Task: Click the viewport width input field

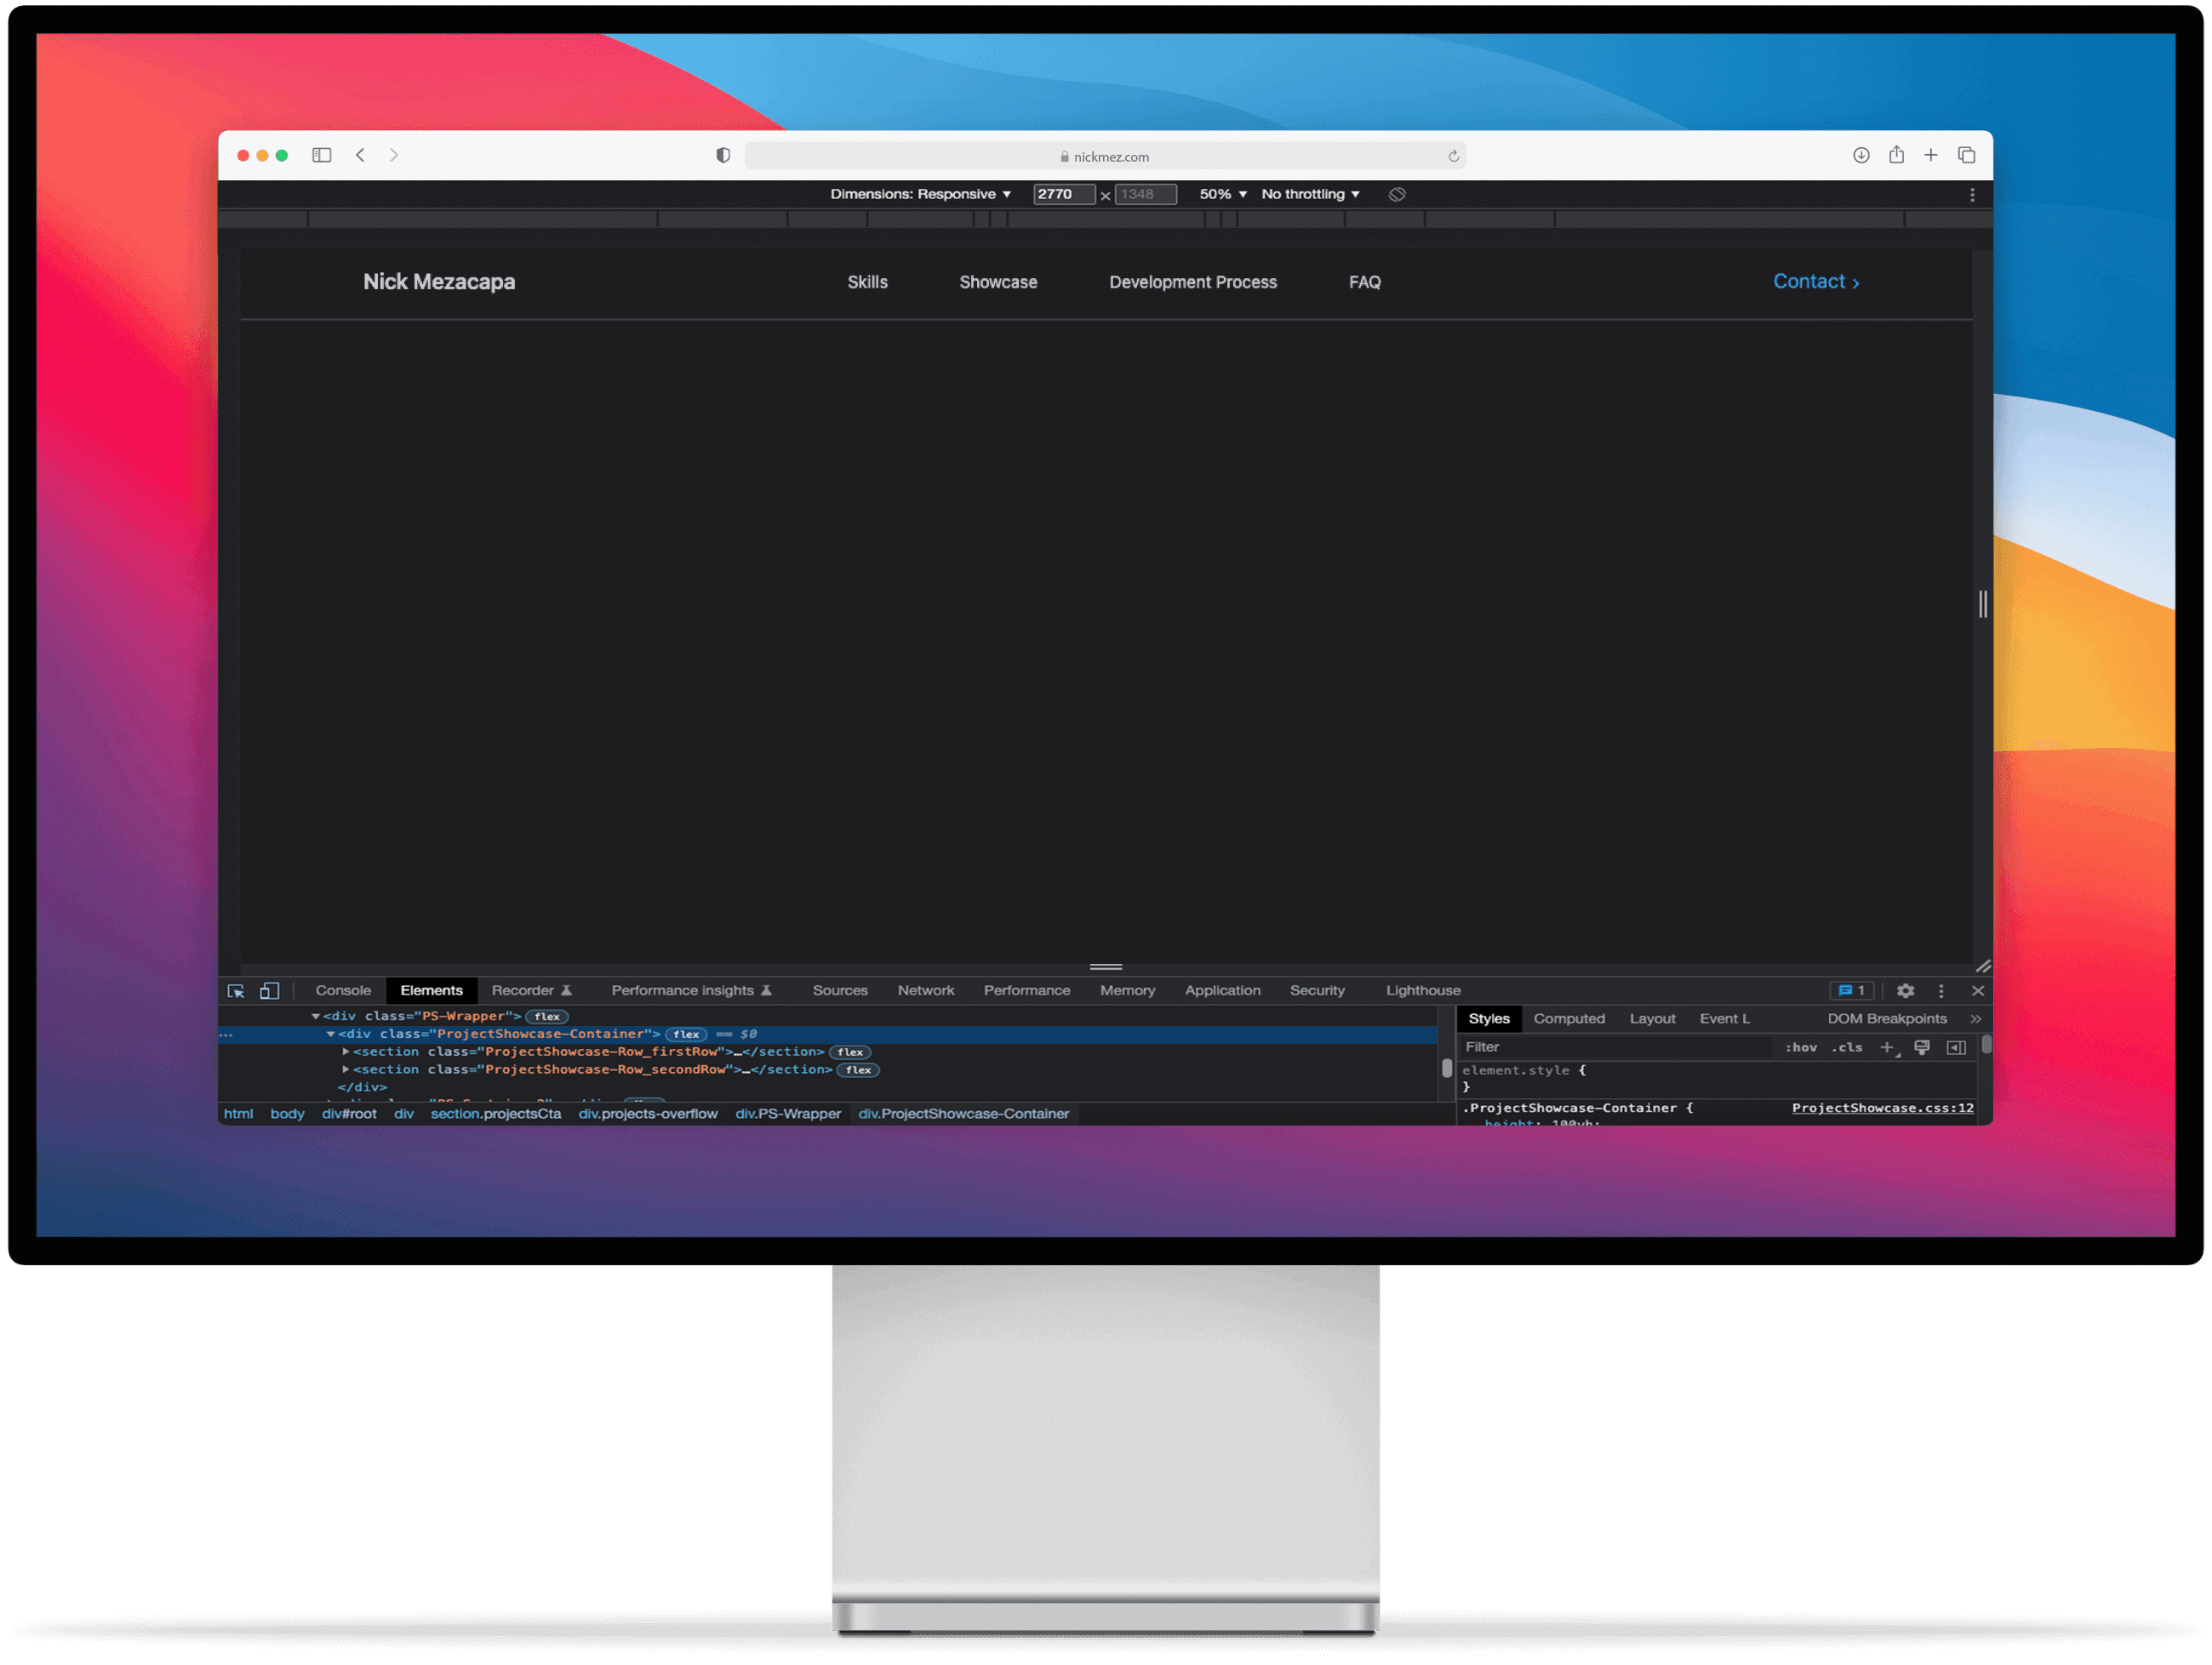Action: pyautogui.click(x=1062, y=194)
